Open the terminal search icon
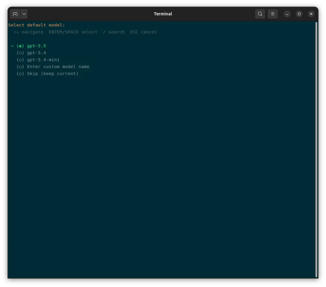This screenshot has height=287, width=326. 260,14
